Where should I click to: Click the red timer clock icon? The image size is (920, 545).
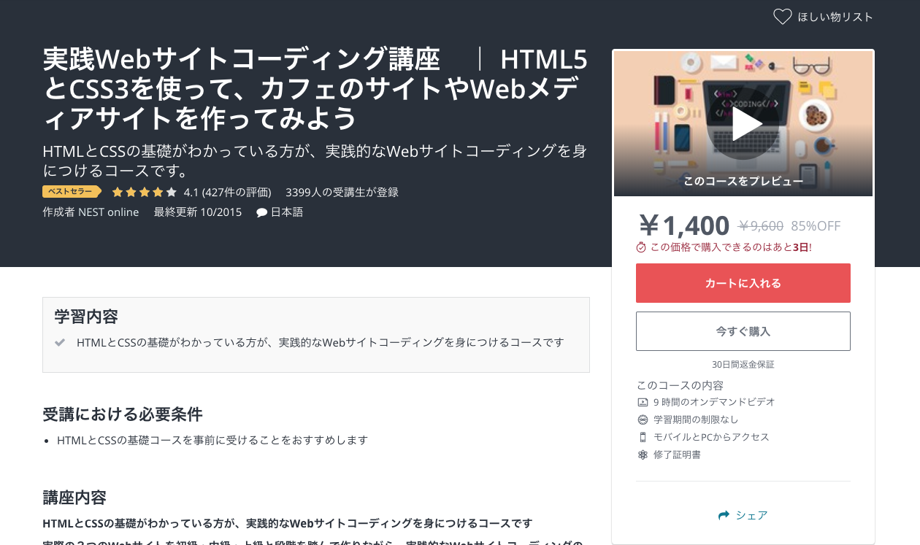pyautogui.click(x=641, y=247)
